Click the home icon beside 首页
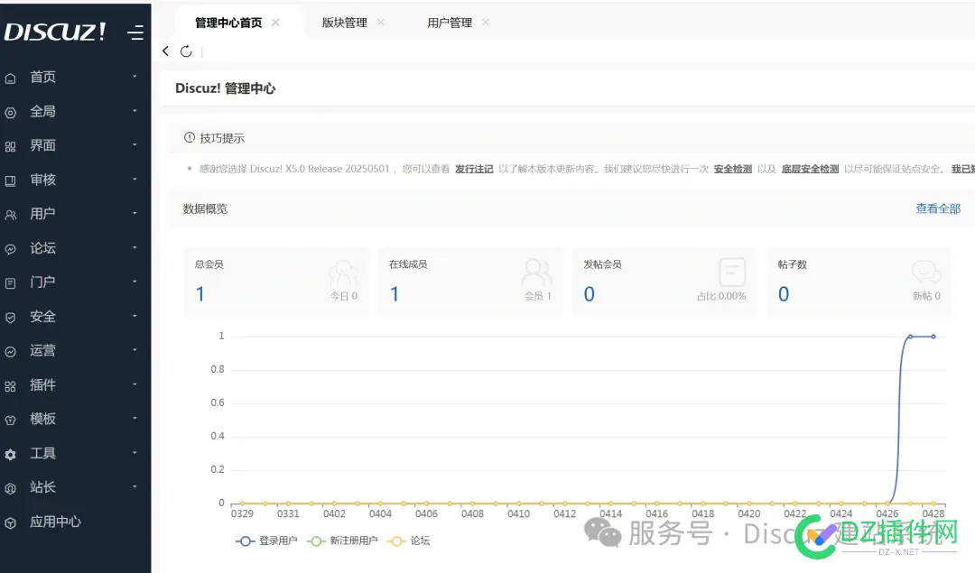Screen dimensions: 975x573 (x=11, y=79)
